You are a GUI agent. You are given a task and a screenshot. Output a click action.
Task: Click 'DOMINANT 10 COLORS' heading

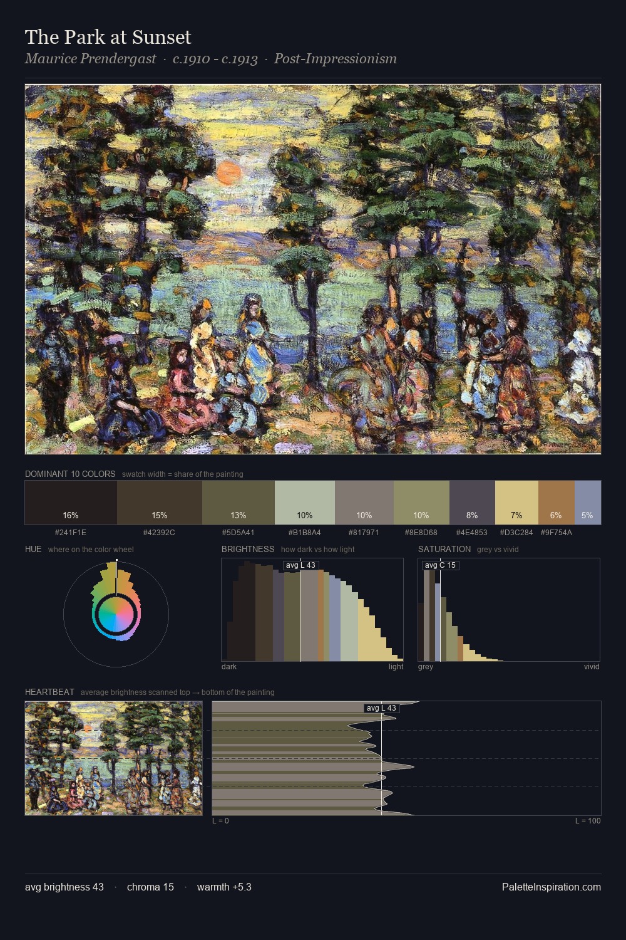tap(70, 474)
